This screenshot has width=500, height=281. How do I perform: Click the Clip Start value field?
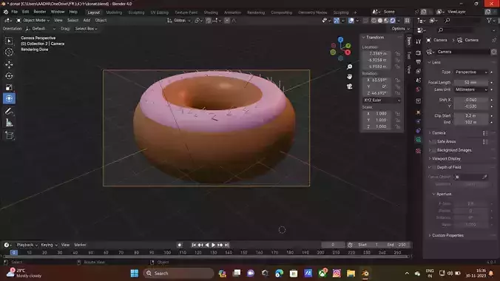pyautogui.click(x=471, y=116)
